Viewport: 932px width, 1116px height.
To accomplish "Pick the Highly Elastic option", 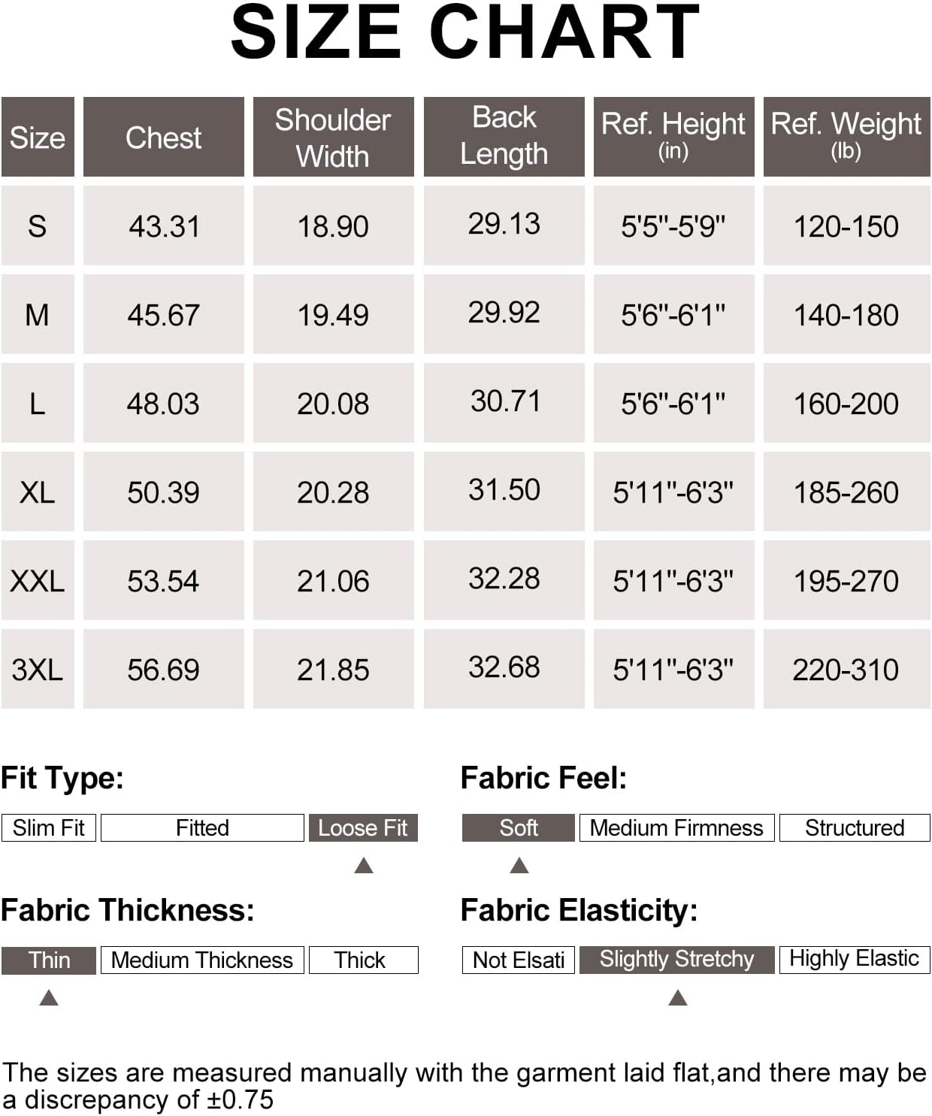I will pos(855,959).
